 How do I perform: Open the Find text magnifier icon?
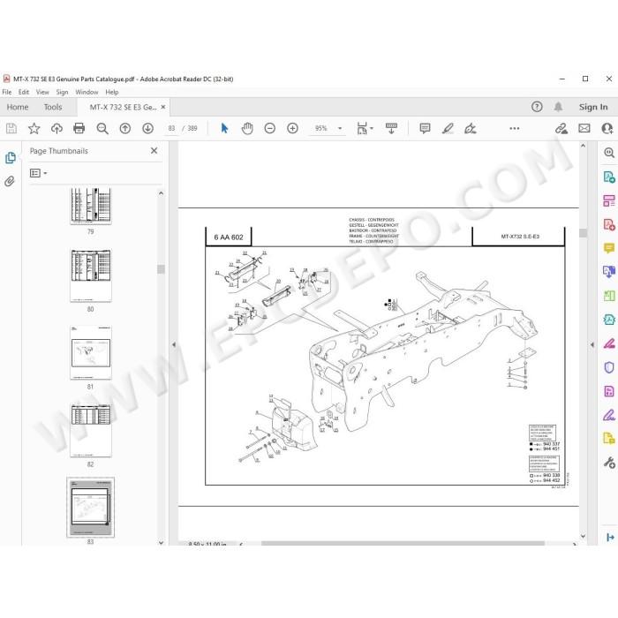pos(102,129)
